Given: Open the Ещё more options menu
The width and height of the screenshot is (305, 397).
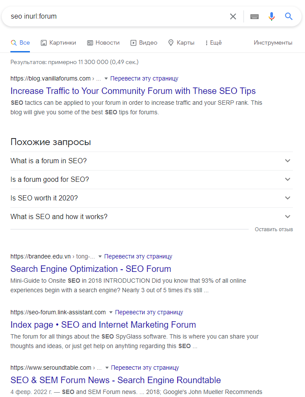Looking at the screenshot, I should pos(213,43).
